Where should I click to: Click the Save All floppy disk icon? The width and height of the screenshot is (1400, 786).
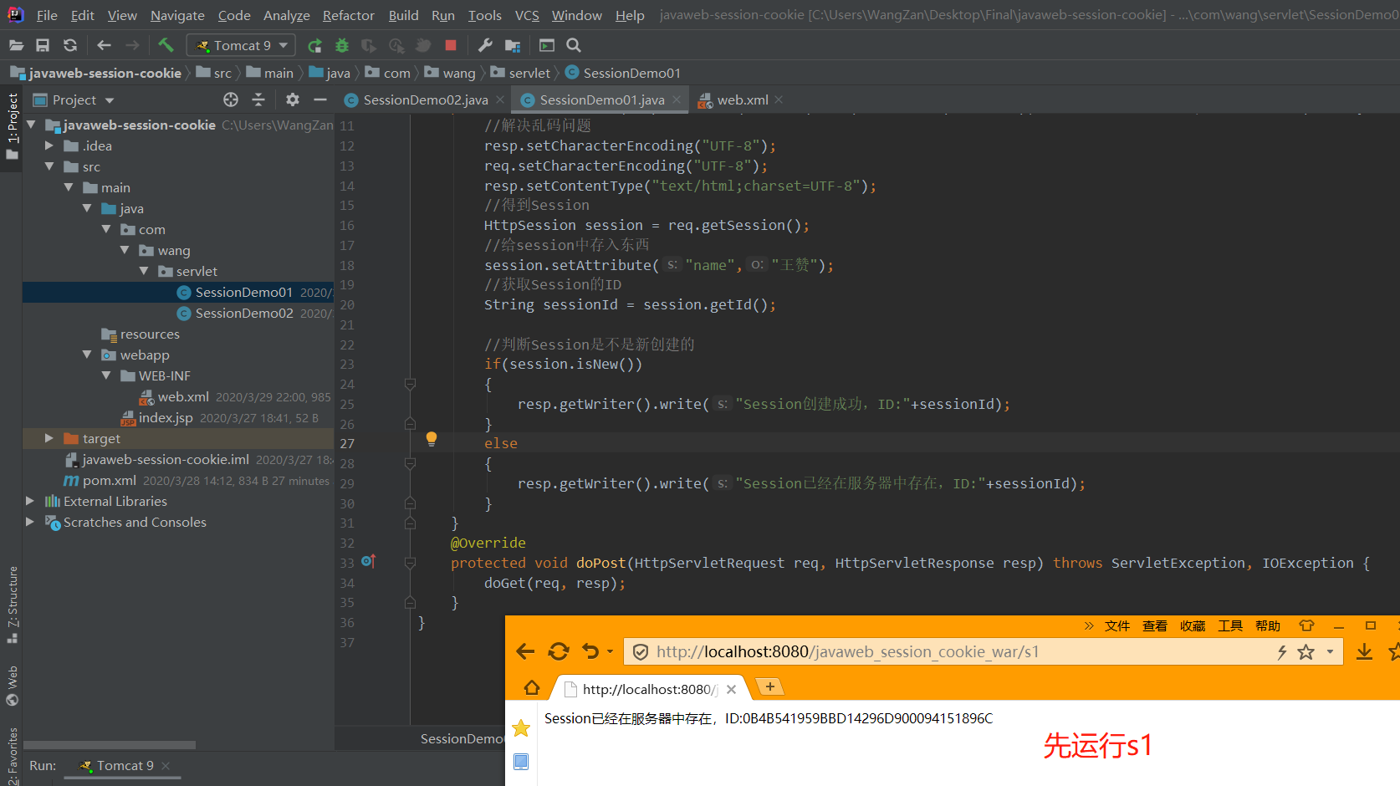click(x=43, y=45)
